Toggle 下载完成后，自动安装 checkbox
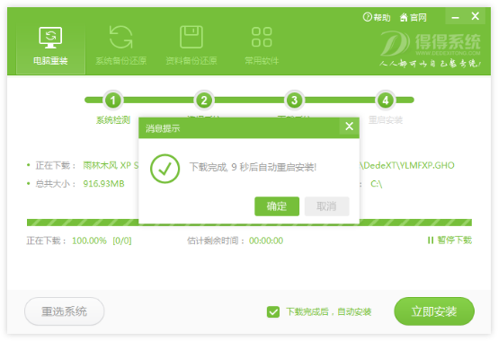This screenshot has width=498, height=341. point(273,312)
